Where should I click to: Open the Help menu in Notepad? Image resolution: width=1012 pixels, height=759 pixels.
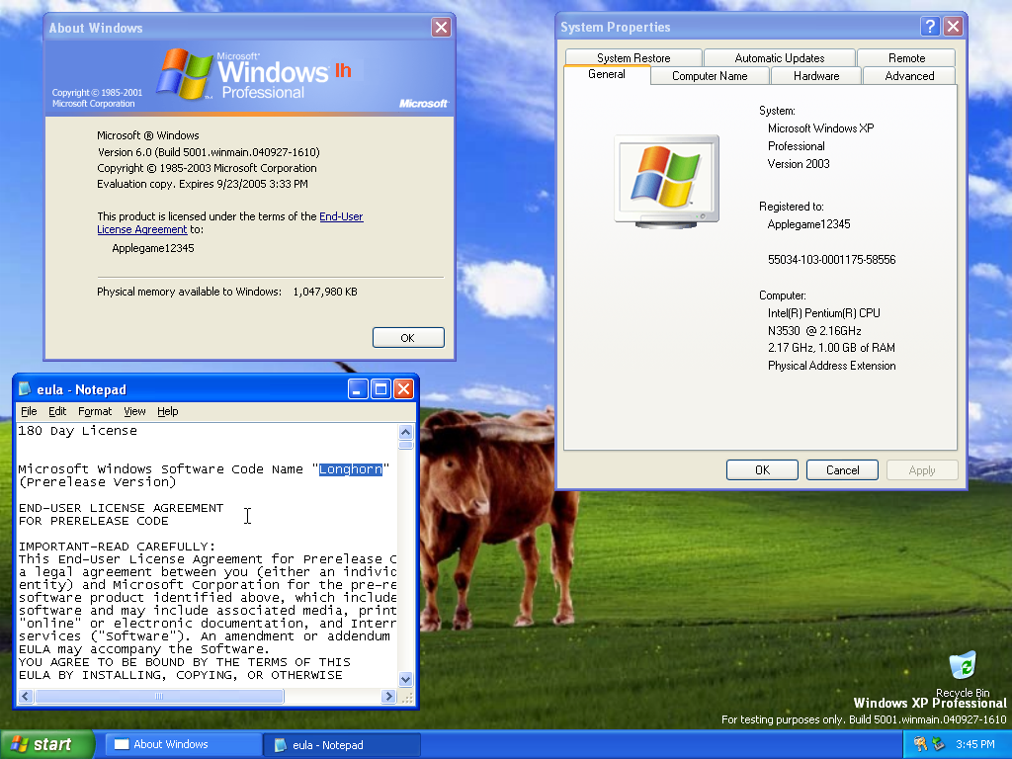[x=168, y=411]
